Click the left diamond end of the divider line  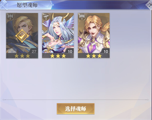4,100
